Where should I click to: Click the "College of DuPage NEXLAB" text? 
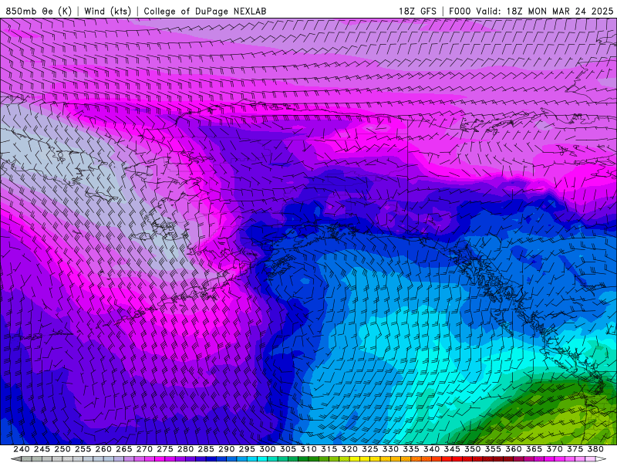205,11
